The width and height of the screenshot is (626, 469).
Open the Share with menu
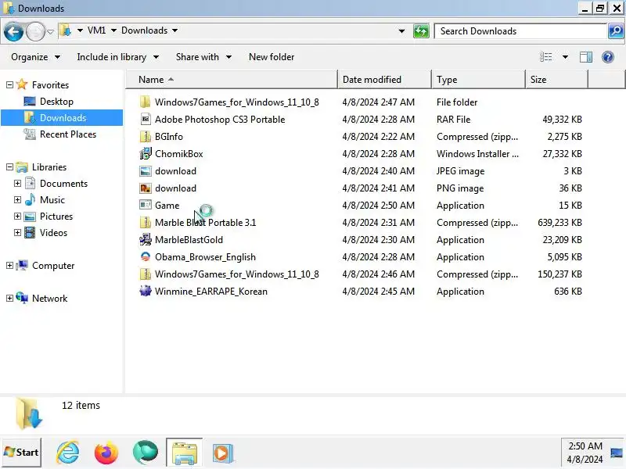(203, 57)
